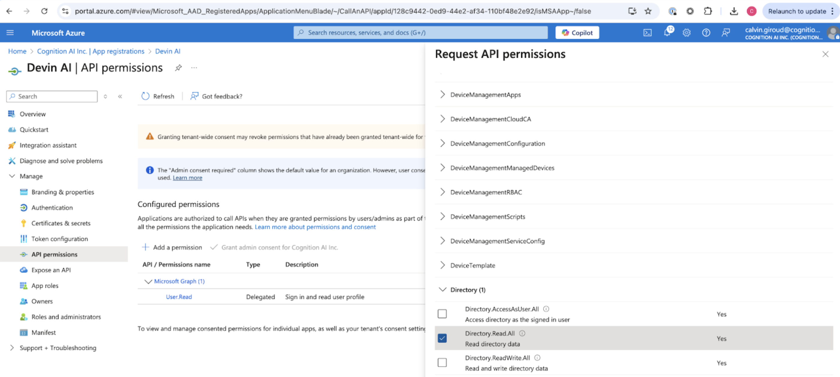This screenshot has width=840, height=377.
Task: Click the help question mark icon
Action: (706, 33)
